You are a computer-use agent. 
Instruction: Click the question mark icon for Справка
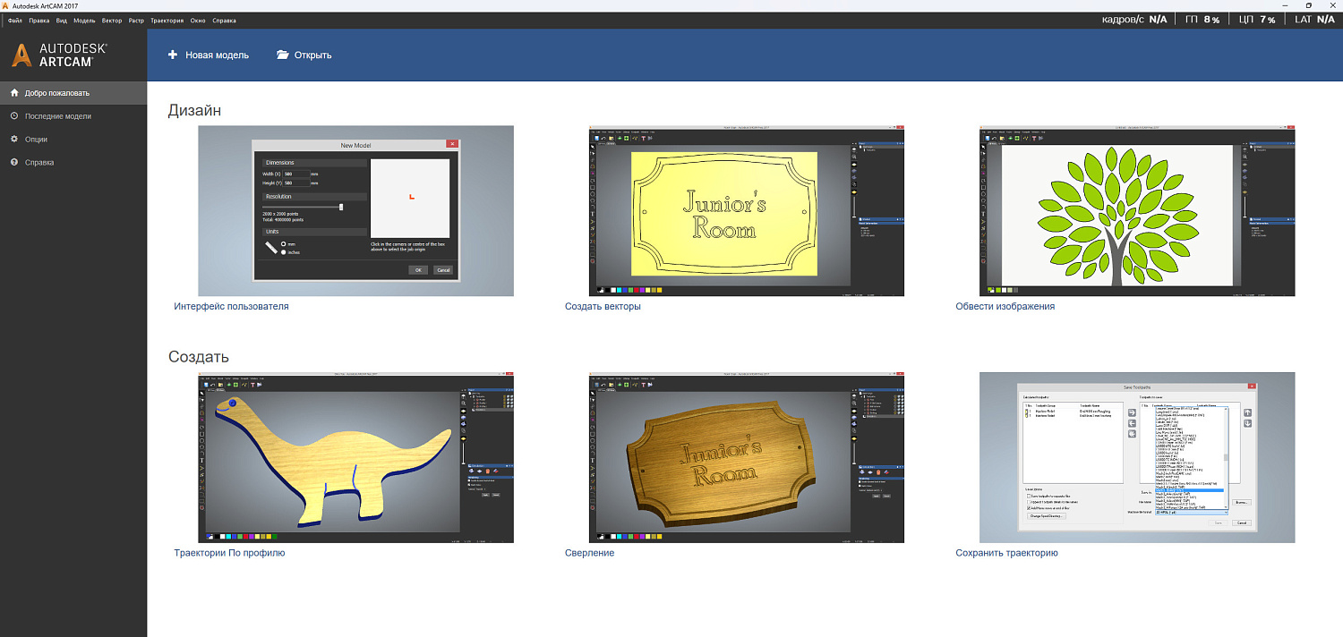14,163
